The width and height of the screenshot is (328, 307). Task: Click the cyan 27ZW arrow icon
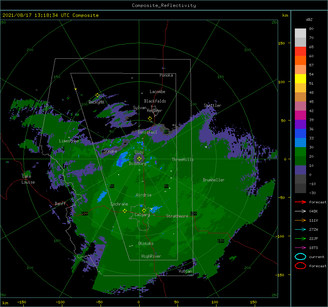pos(300,230)
